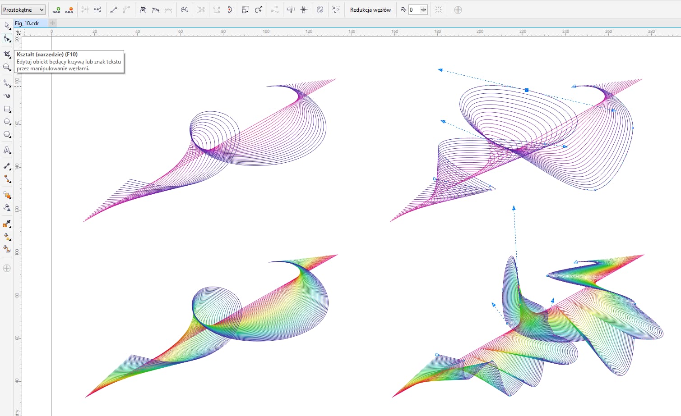
Task: Toggle Reflect Nodes Horizontally mode
Action: (291, 10)
